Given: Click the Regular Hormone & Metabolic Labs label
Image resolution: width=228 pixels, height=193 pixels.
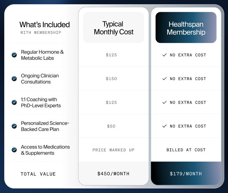Looking at the screenshot, I should click(x=42, y=55).
